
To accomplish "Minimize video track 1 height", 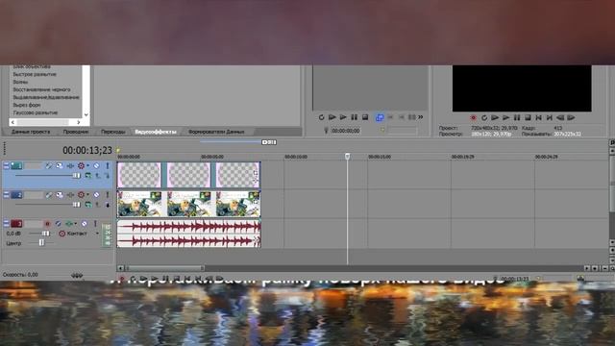I will click(6, 166).
